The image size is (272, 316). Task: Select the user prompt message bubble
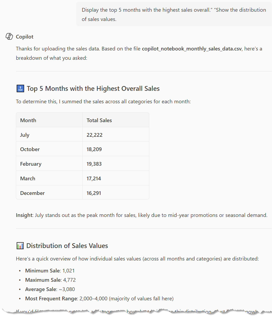click(174, 14)
